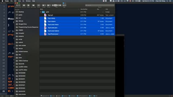
Task: Go back in Finder navigation
Action: tap(17, 5)
